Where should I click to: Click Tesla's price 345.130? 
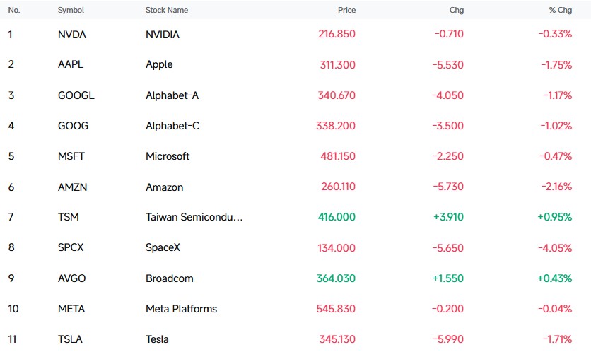click(x=337, y=339)
